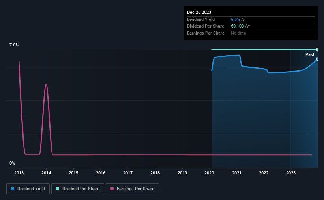Select the 2020 x-axis label
This screenshot has height=200, width=324.
[209, 173]
